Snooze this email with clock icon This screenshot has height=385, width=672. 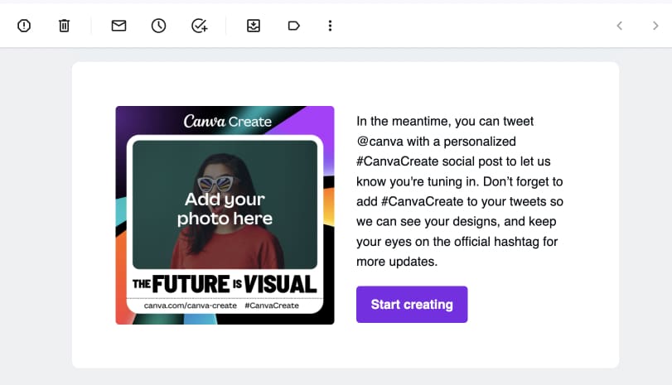pyautogui.click(x=158, y=26)
